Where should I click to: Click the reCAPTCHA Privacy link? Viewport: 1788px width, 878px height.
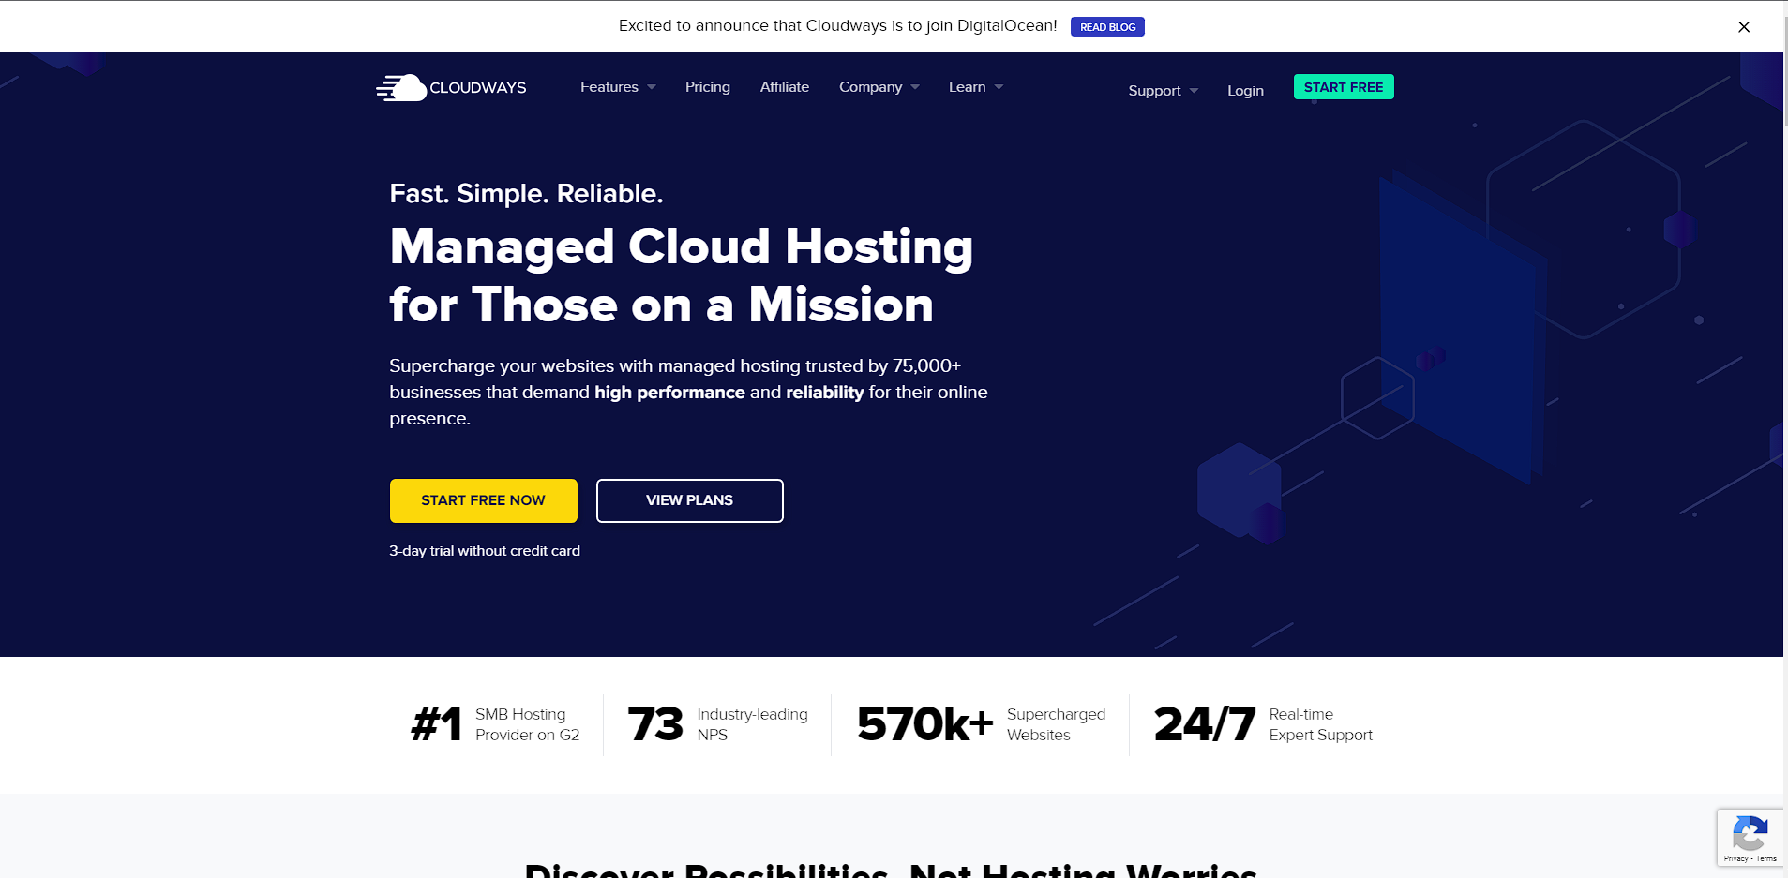coord(1735,858)
